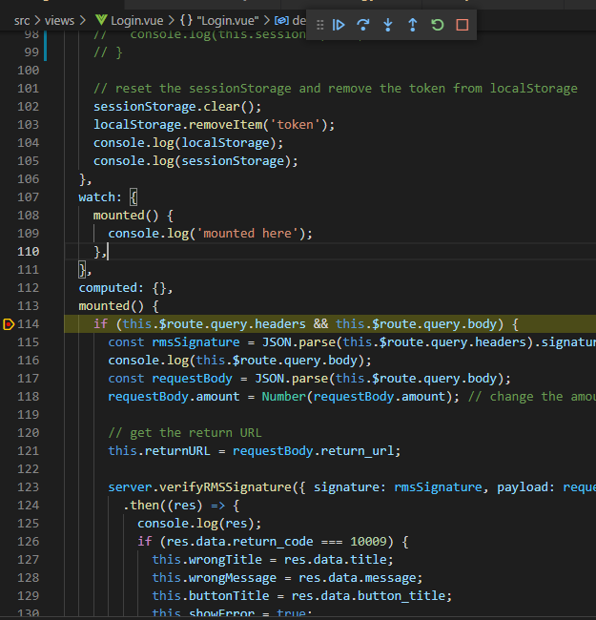596x620 pixels.
Task: Click the Step Out arrow icon
Action: (412, 25)
